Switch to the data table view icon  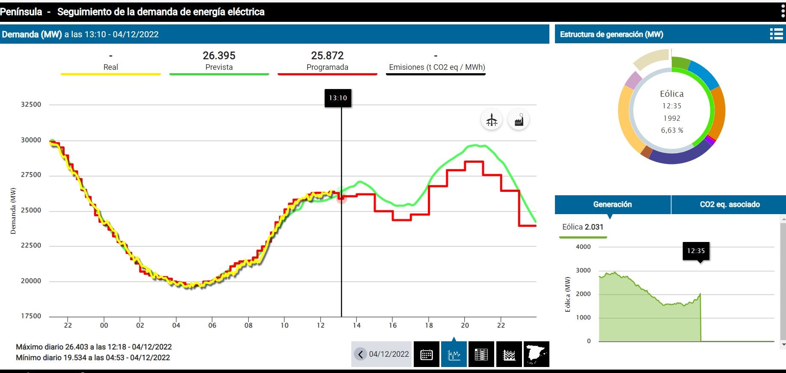[x=481, y=355]
